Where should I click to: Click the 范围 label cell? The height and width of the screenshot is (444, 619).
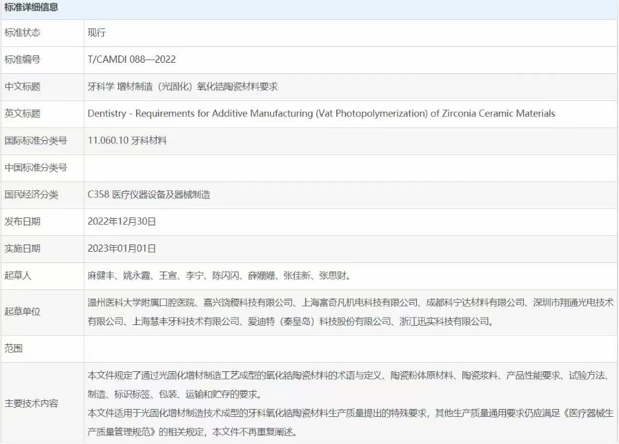(x=14, y=348)
